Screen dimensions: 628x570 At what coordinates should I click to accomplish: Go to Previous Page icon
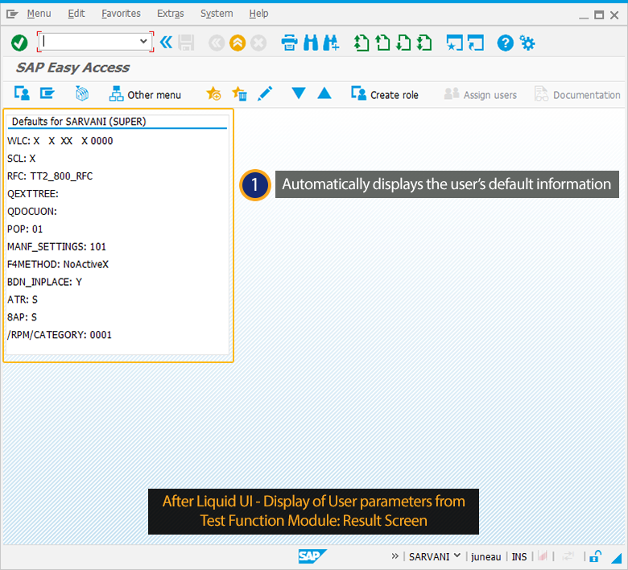tap(382, 43)
